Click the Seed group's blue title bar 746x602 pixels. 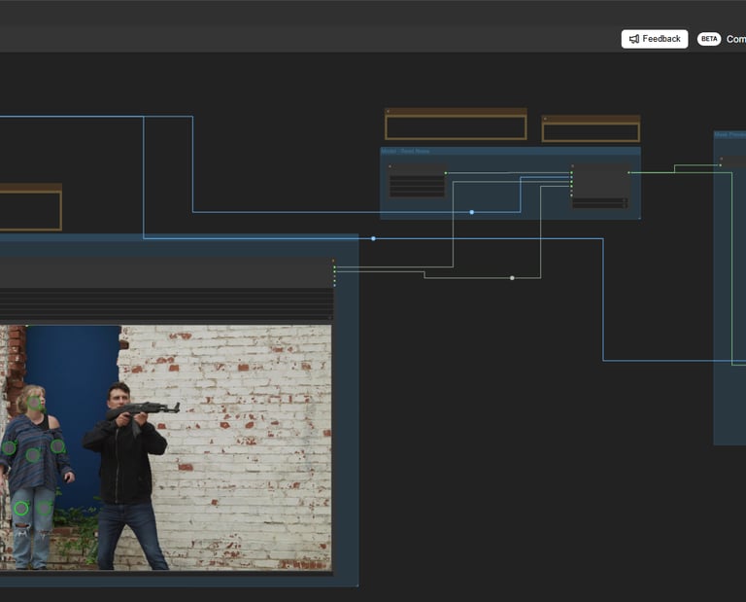point(510,151)
